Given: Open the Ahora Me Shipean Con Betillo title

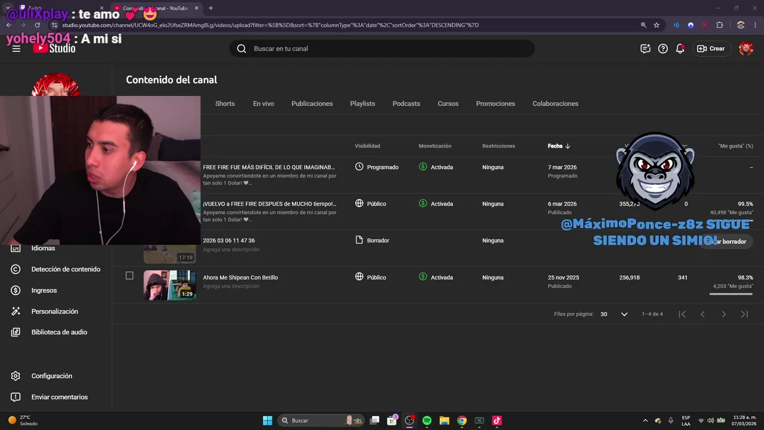Looking at the screenshot, I should [x=241, y=278].
